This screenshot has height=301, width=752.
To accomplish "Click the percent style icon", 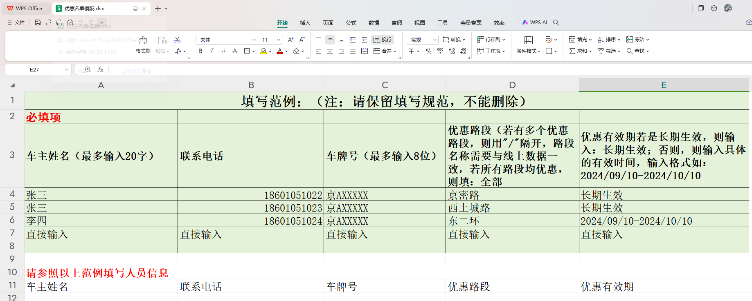I will [428, 51].
